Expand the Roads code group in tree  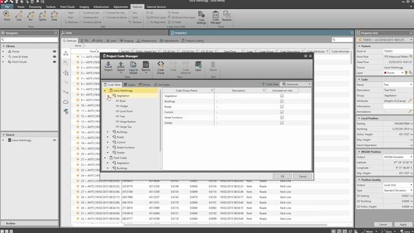pos(108,137)
